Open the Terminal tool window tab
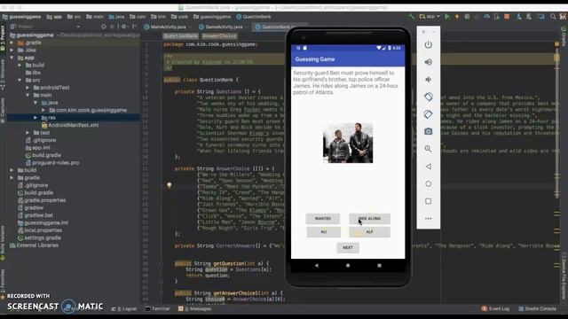The image size is (568, 319). pos(158,308)
